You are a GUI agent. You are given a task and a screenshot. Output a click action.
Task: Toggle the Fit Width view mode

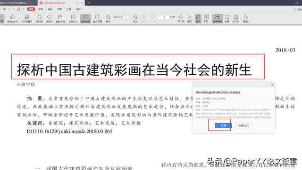[85, 19]
